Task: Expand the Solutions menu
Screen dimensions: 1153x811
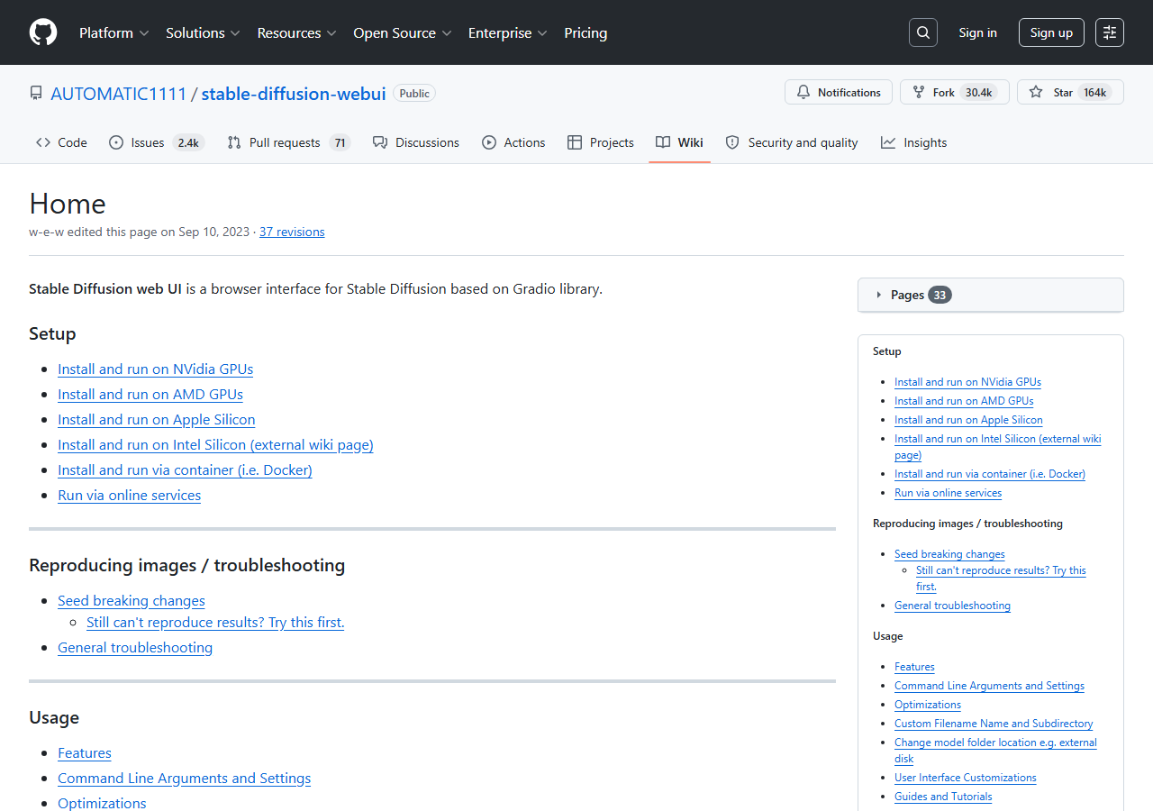Action: point(203,32)
